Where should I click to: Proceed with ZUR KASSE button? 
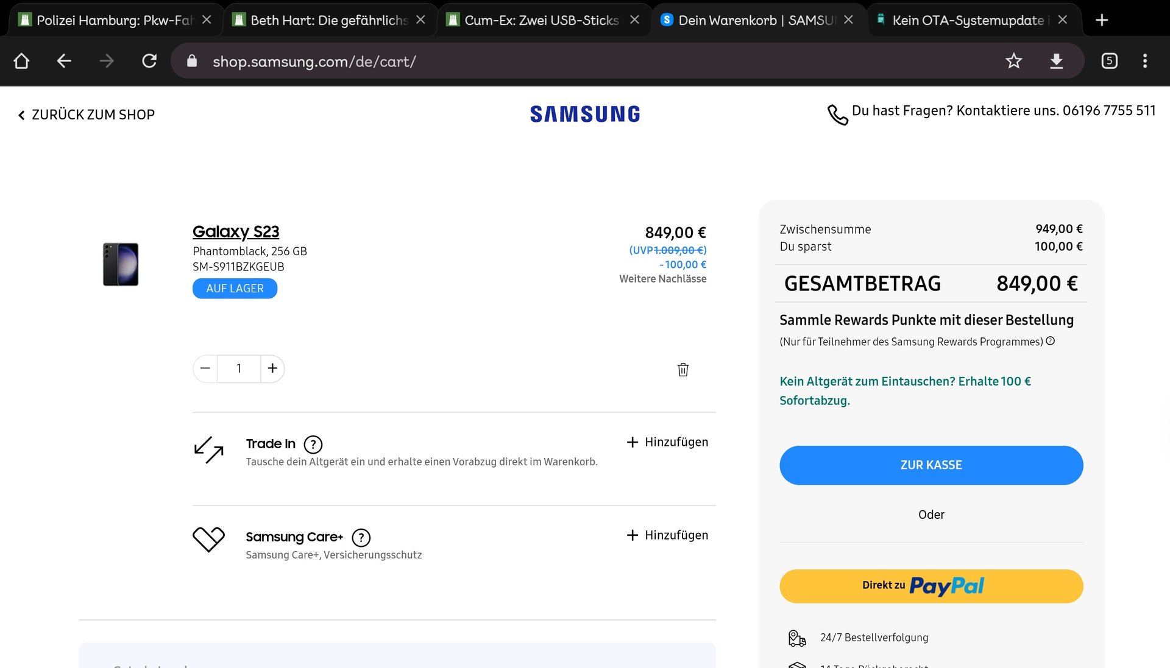pyautogui.click(x=931, y=465)
